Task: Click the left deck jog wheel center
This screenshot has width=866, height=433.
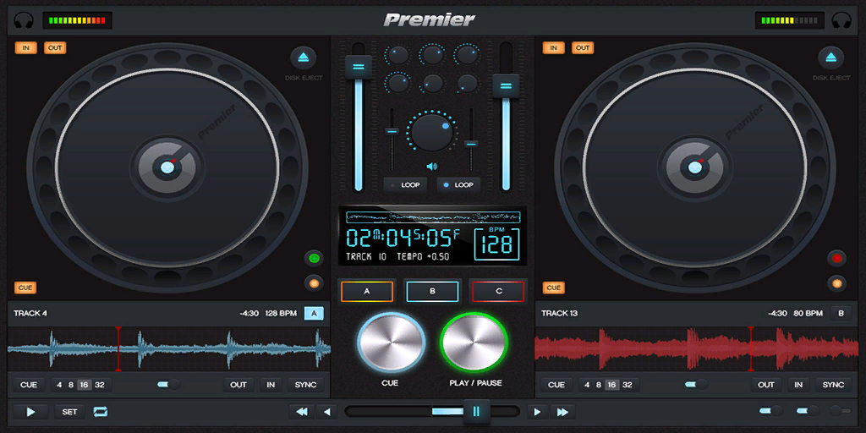Action: tap(167, 167)
